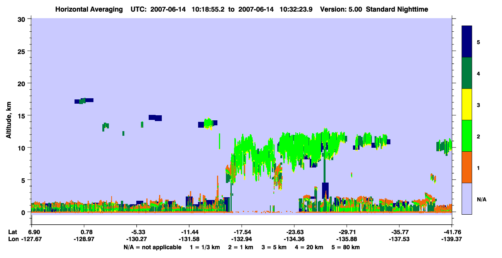502x258 pixels.
Task: Click the orange level 1 colorbar segment
Action: pyautogui.click(x=467, y=167)
